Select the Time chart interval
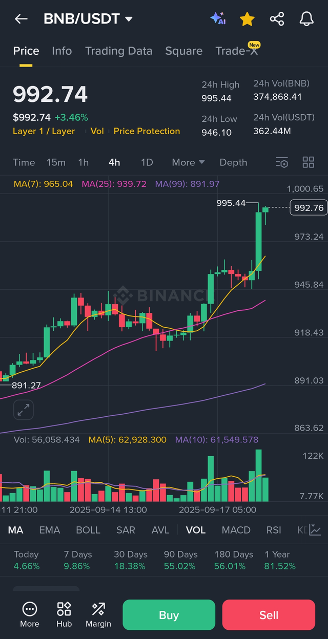This screenshot has width=328, height=639. (x=24, y=162)
